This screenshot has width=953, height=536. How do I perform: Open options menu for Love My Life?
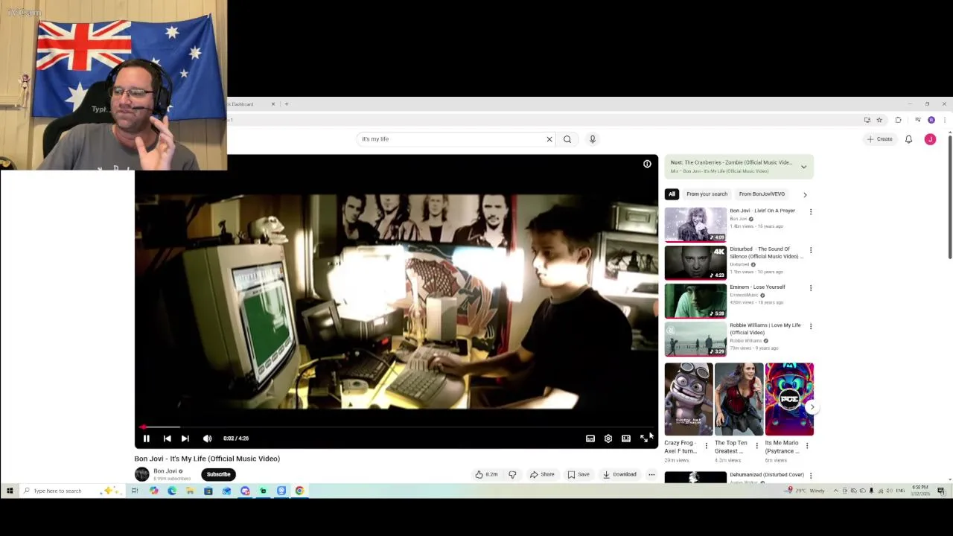811,326
